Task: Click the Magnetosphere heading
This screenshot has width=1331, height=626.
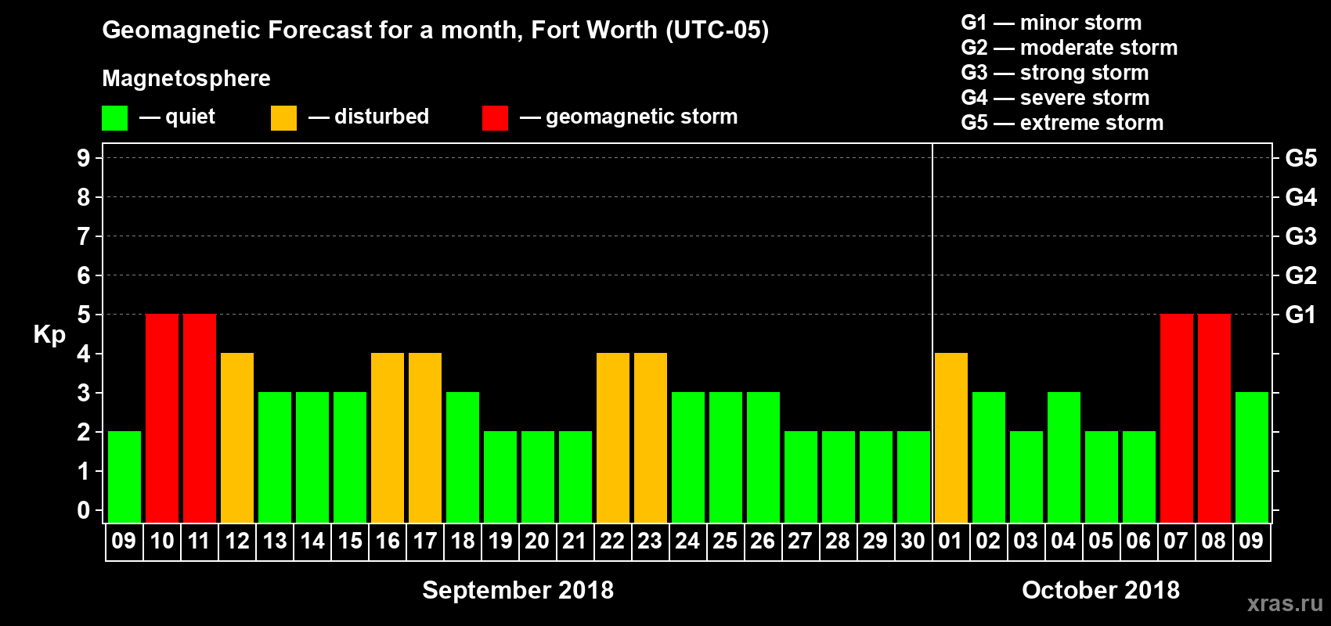Action: pyautogui.click(x=186, y=78)
